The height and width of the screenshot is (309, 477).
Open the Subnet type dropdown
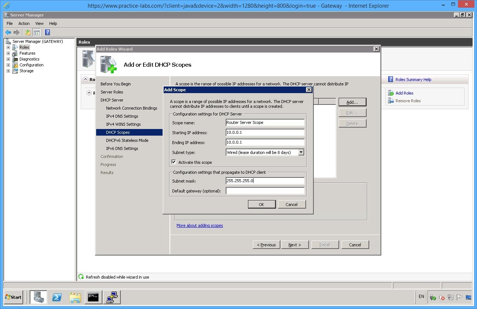pyautogui.click(x=301, y=152)
